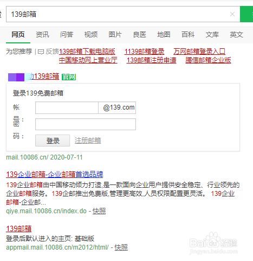Click the feedback speech bubble icon

(x=41, y=52)
